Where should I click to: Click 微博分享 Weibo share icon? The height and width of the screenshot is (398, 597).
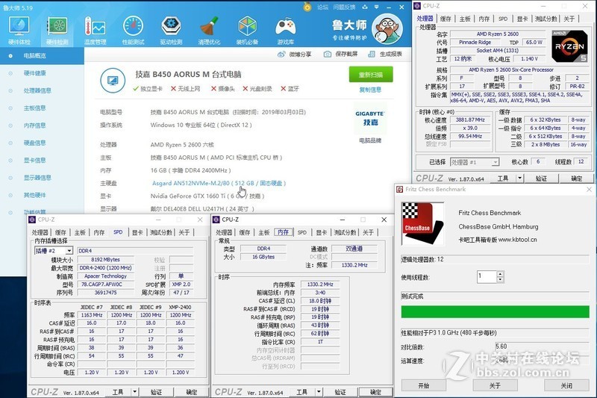(281, 55)
